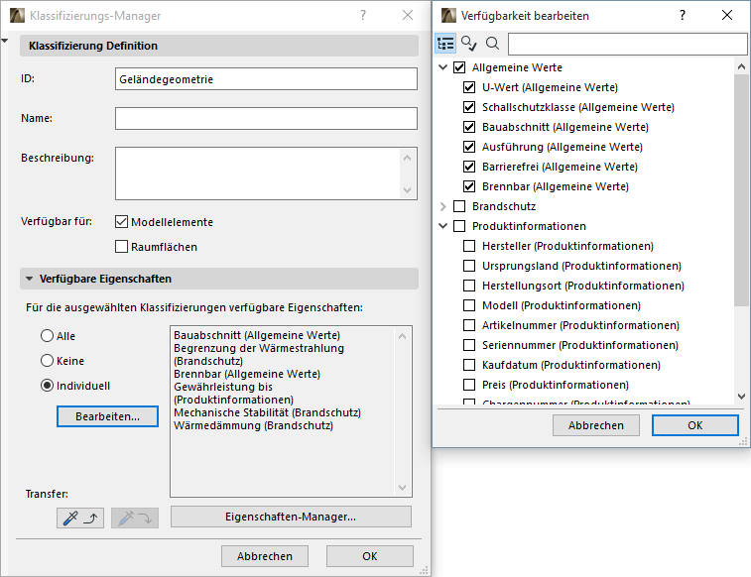Open the Eigenschaften-Manager
The width and height of the screenshot is (751, 577).
pos(291,517)
